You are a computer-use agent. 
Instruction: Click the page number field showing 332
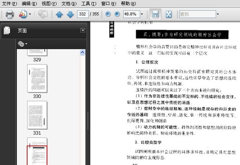(x=83, y=14)
